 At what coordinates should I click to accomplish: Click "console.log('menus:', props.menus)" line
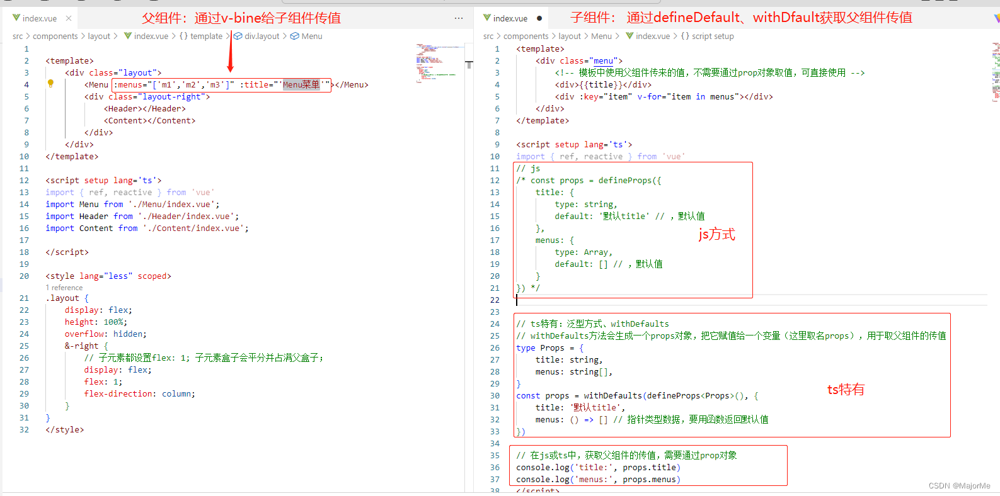[598, 480]
